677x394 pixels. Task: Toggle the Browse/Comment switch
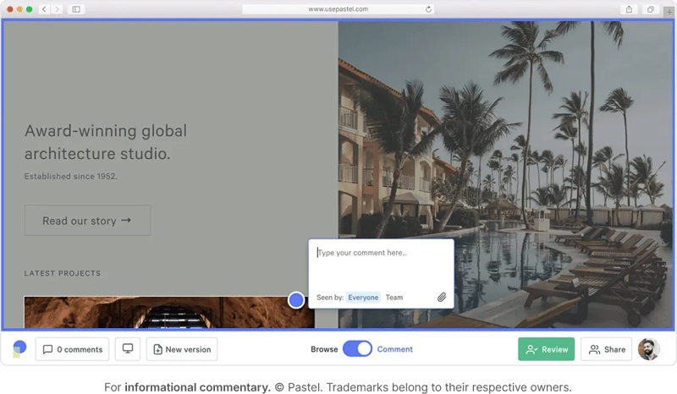point(357,348)
